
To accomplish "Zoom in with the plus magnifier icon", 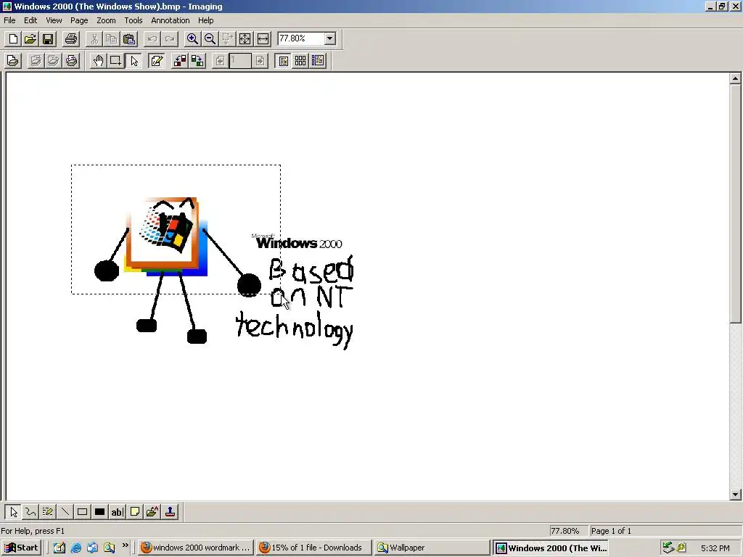I will click(x=192, y=39).
